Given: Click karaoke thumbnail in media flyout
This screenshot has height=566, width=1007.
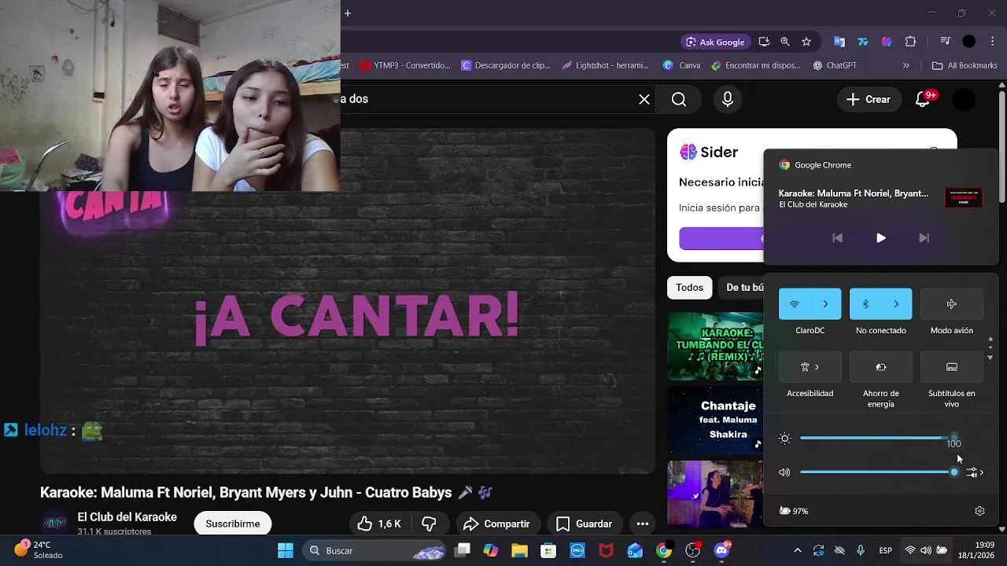Looking at the screenshot, I should pyautogui.click(x=964, y=197).
